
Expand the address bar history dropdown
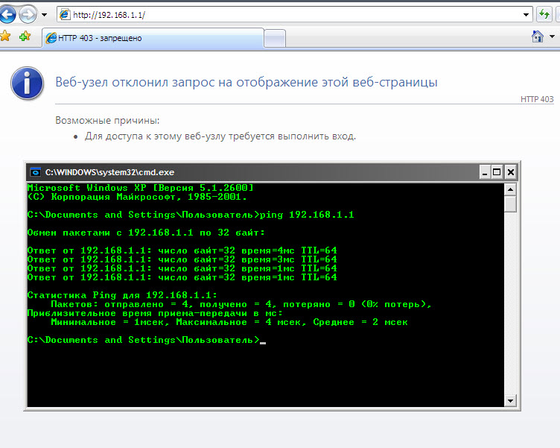tap(526, 15)
